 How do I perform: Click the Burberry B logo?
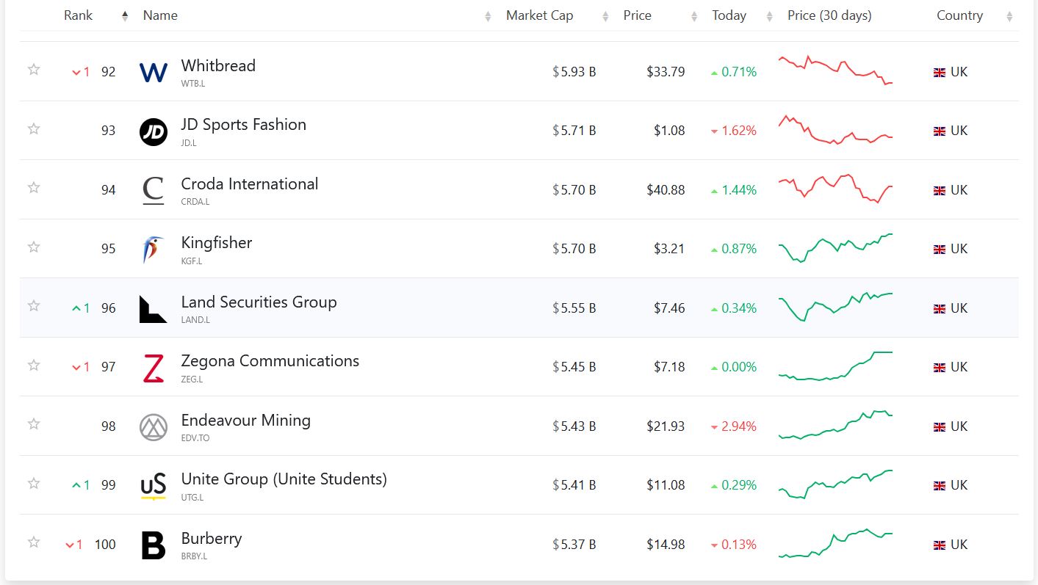pyautogui.click(x=153, y=545)
